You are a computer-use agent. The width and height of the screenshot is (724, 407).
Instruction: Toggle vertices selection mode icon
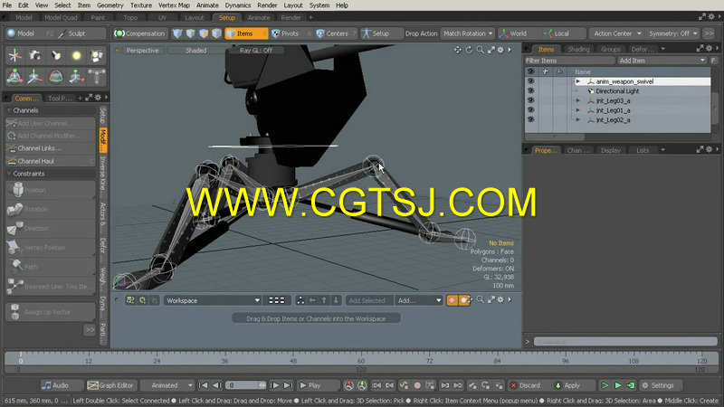point(177,33)
